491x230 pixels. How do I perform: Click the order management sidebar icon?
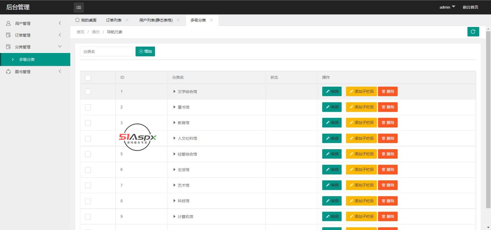(x=8, y=35)
